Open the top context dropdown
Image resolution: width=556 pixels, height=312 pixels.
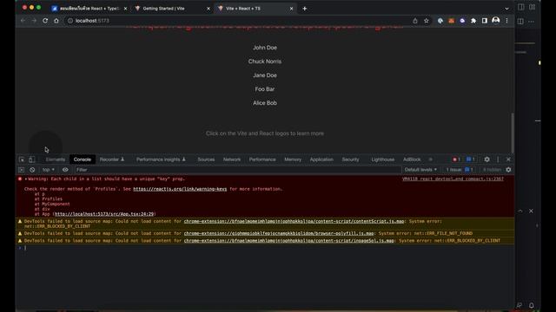click(x=49, y=170)
